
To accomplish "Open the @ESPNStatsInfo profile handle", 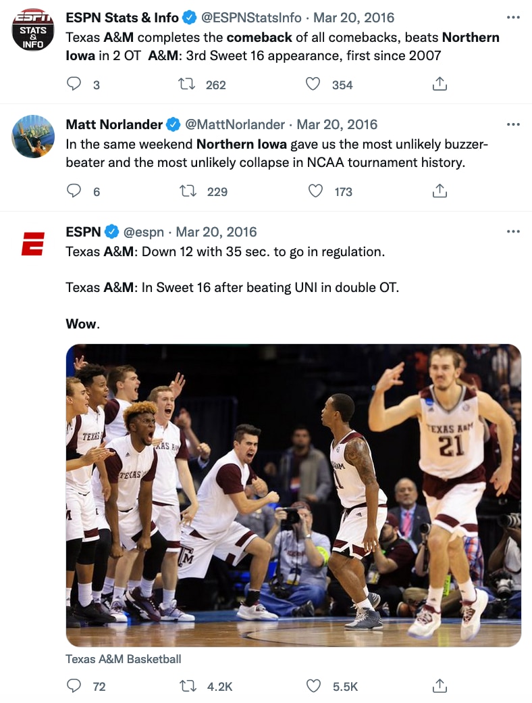I will 251,18.
